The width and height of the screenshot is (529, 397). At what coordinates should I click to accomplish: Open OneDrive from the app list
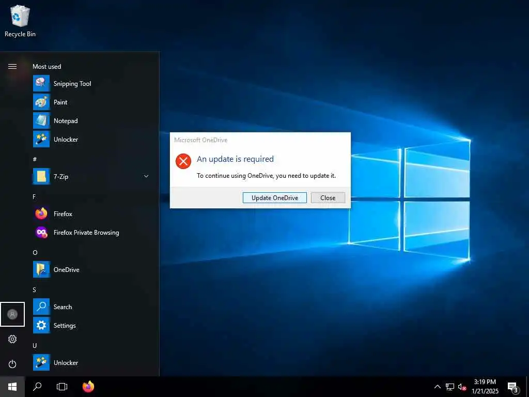(90, 269)
